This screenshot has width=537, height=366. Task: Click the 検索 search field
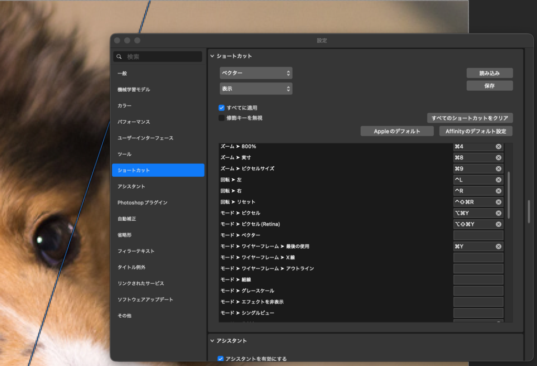point(163,57)
